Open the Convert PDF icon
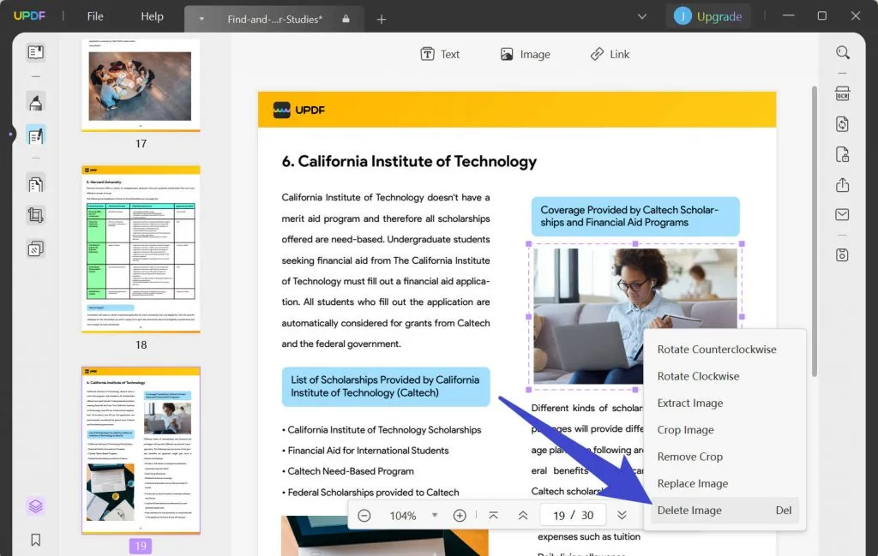 point(843,124)
